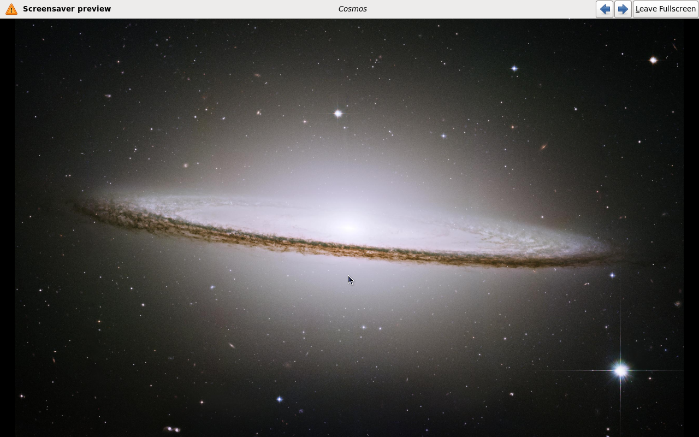
Task: Click the black border strip right of the image
Action: 691,228
